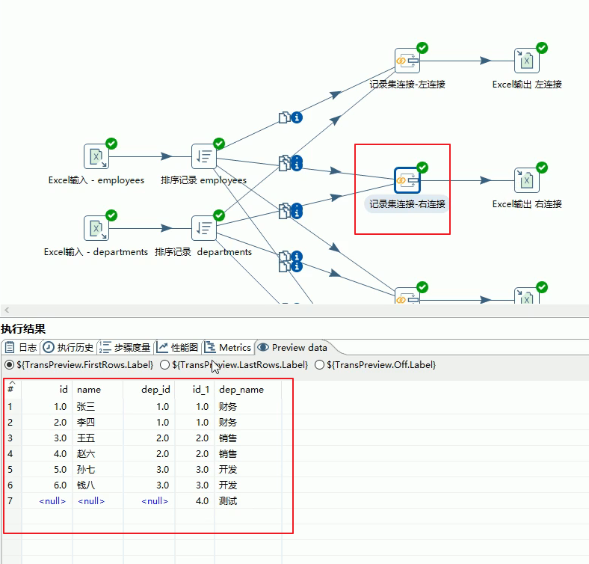Click the id column header
This screenshot has height=564, width=589.
click(x=47, y=390)
